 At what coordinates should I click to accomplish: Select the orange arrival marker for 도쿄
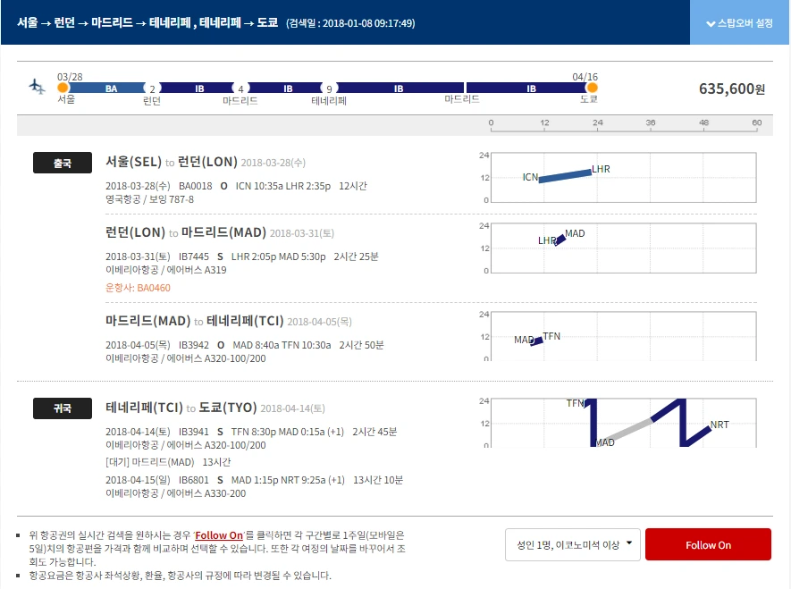(x=590, y=88)
